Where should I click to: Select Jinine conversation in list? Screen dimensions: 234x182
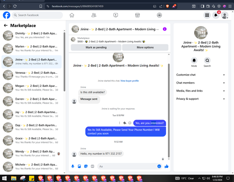pos(32,62)
